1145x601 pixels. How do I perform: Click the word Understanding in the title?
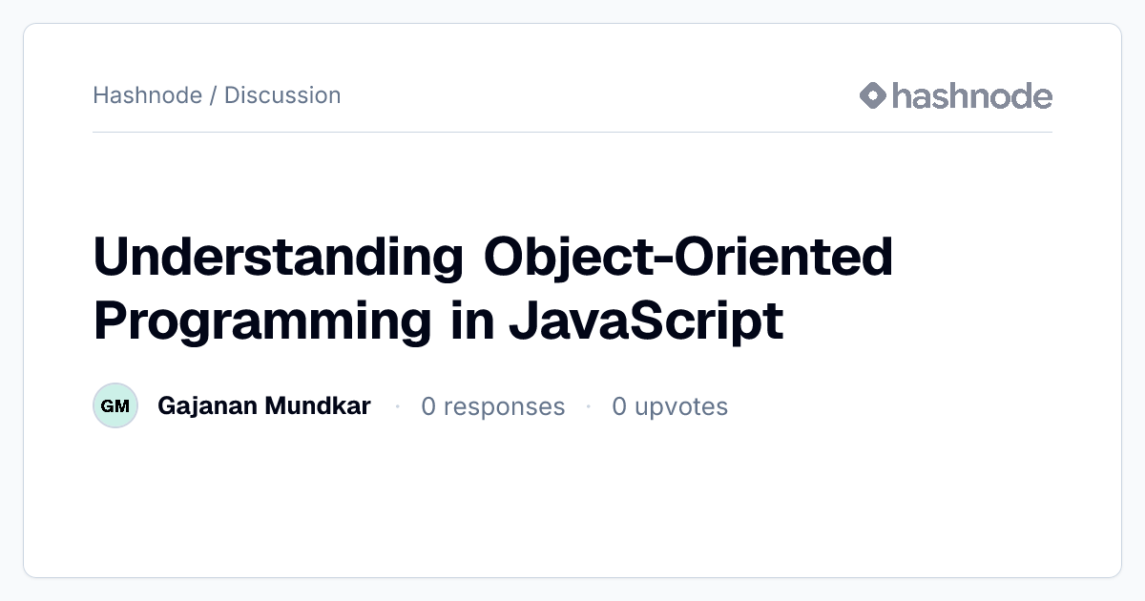[x=278, y=256]
